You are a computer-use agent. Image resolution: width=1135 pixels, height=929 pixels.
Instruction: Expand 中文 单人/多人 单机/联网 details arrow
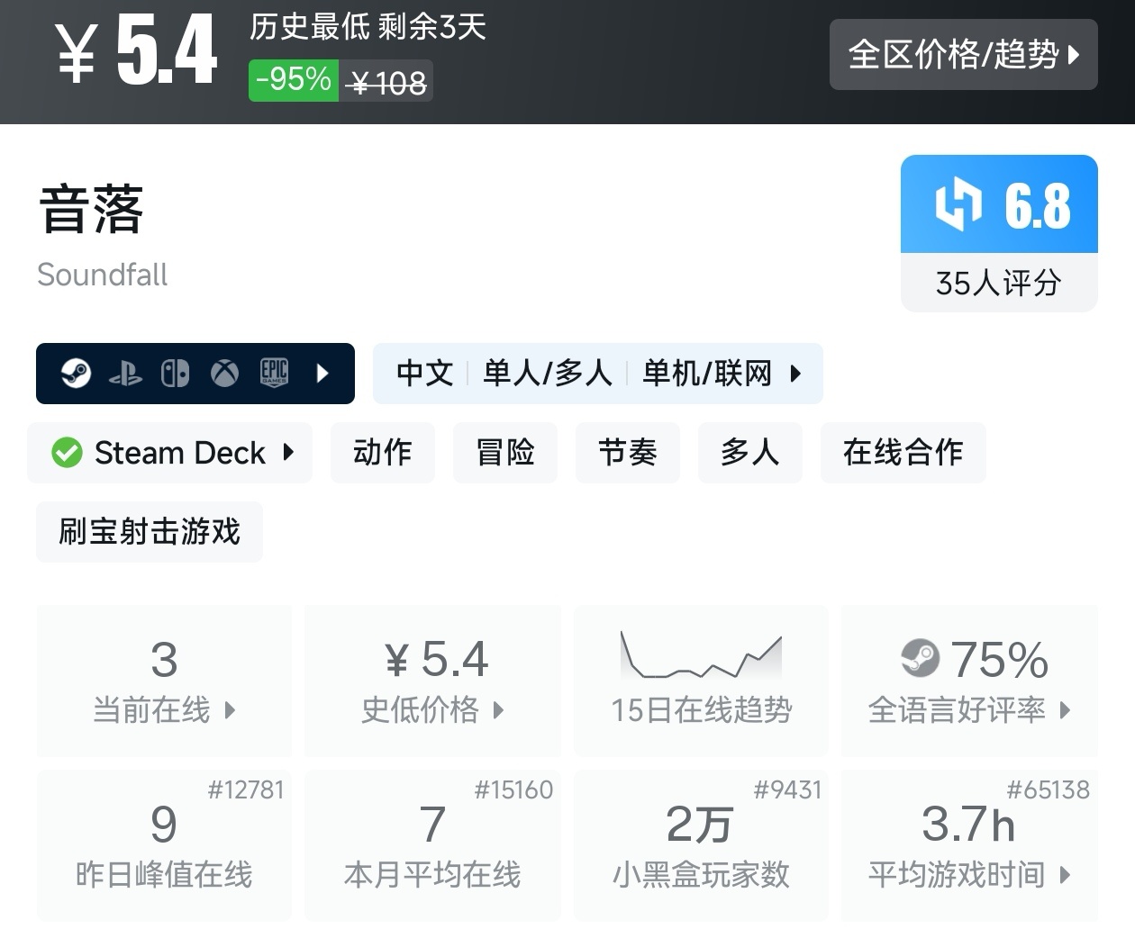pos(795,373)
